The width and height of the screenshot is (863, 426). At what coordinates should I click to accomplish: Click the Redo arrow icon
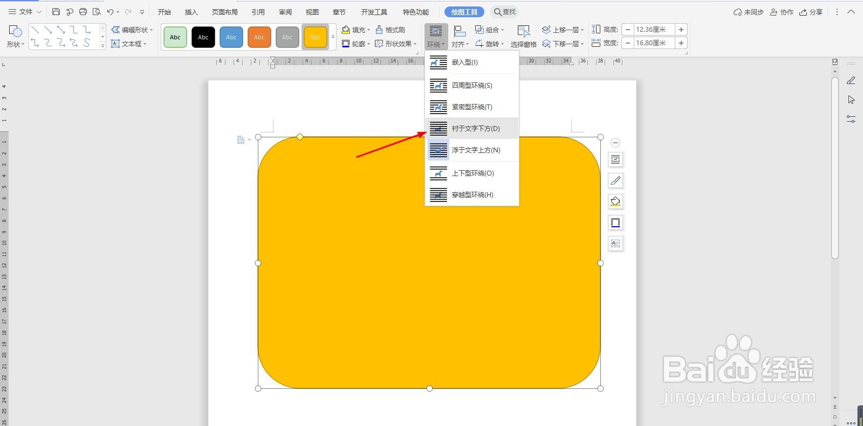click(128, 12)
